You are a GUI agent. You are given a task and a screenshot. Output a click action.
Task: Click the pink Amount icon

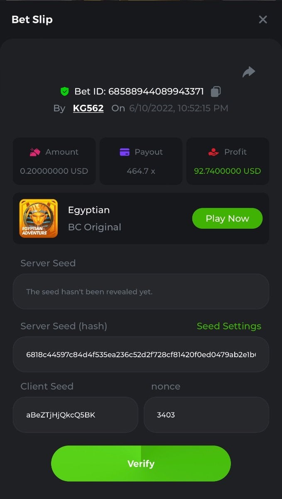coord(35,152)
